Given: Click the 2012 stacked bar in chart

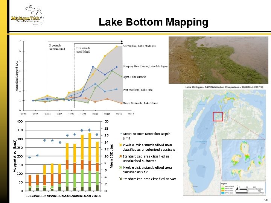Looking at the screenshot, I should 90,162.
